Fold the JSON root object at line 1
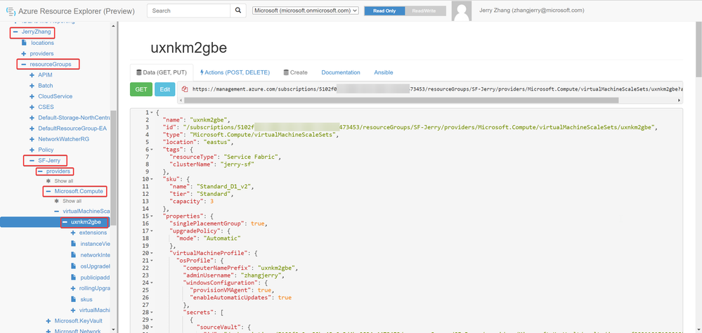Image resolution: width=702 pixels, height=333 pixels. coord(153,112)
